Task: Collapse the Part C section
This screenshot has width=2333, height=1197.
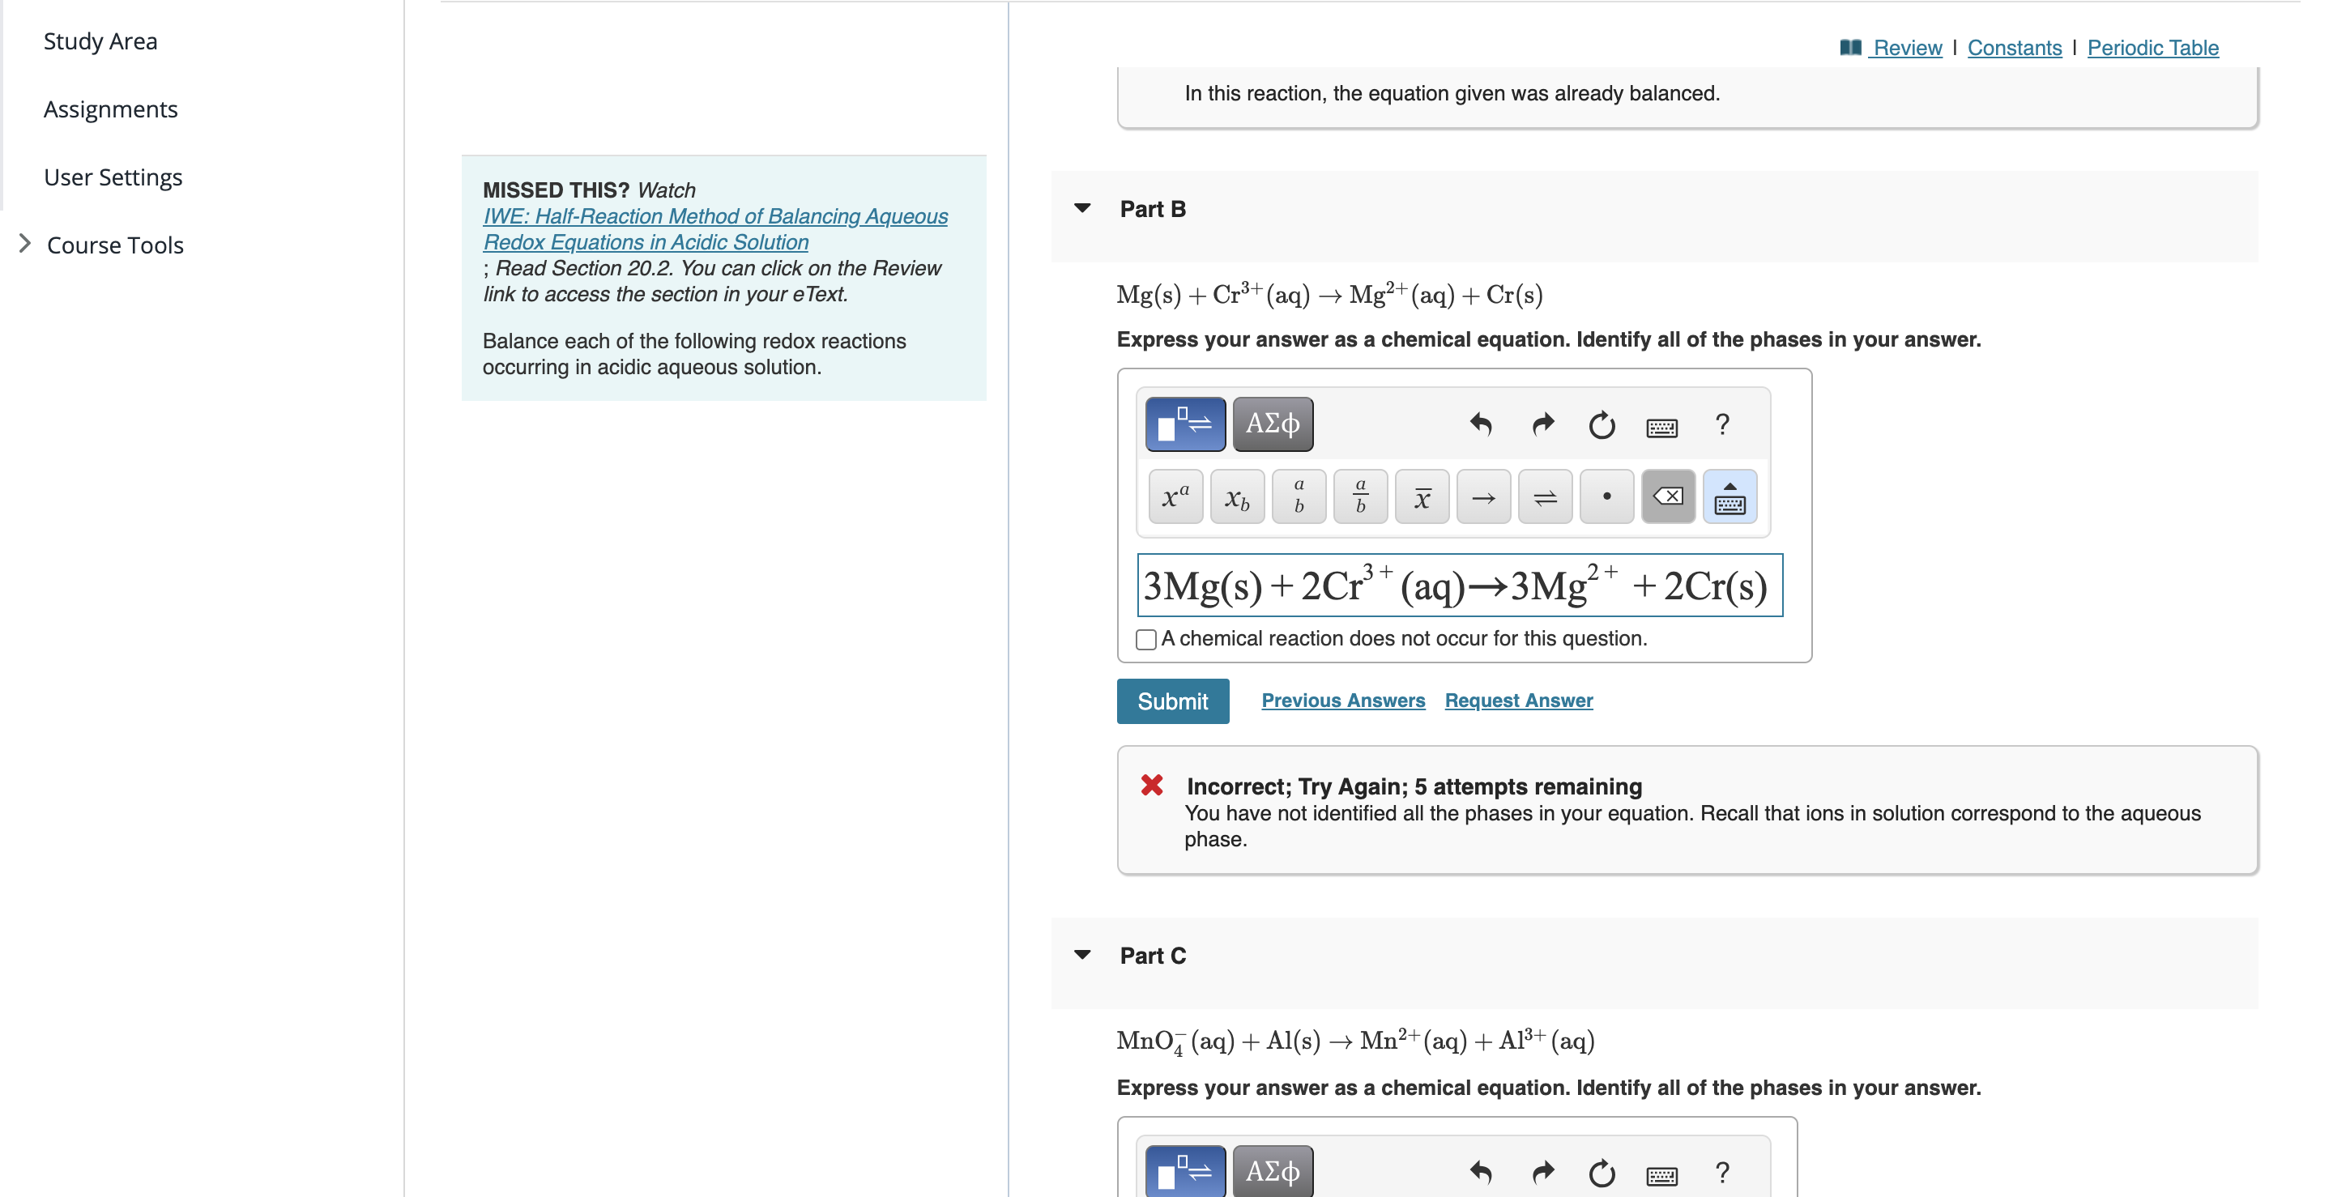Action: click(x=1082, y=955)
